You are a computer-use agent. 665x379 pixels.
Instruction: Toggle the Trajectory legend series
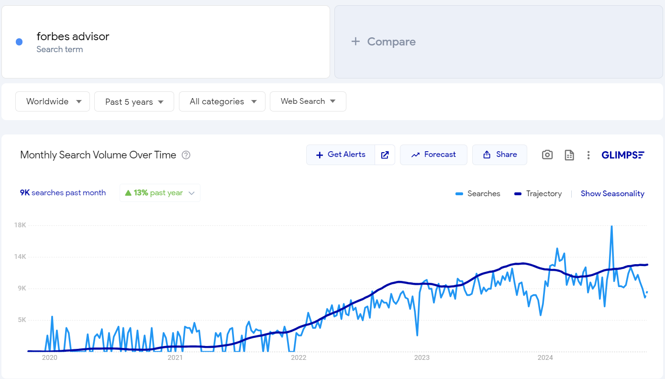coord(537,193)
